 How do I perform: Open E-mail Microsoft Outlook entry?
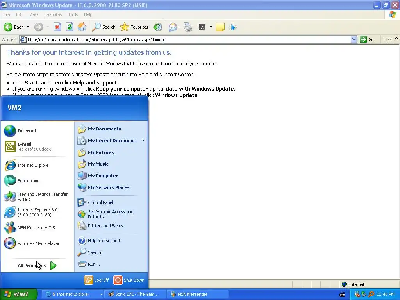tap(37, 146)
